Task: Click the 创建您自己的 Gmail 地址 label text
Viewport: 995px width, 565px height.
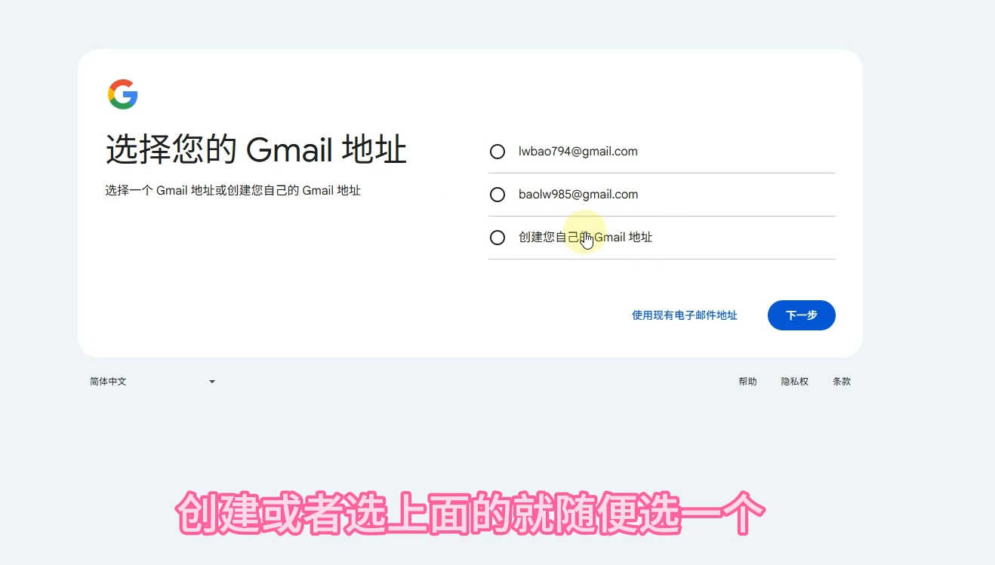Action: pos(586,238)
